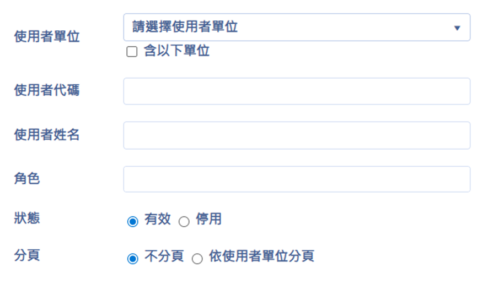The height and width of the screenshot is (284, 488).
Task: Click the 狀態 field label
Action: 27,218
